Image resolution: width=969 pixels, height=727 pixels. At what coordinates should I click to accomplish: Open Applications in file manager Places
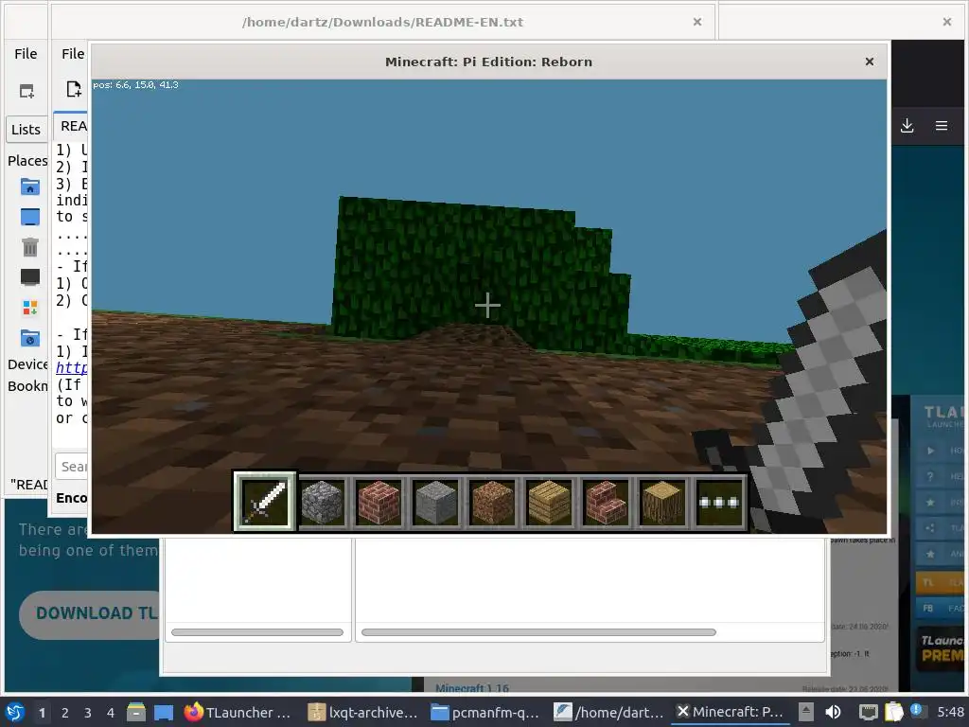pos(29,307)
